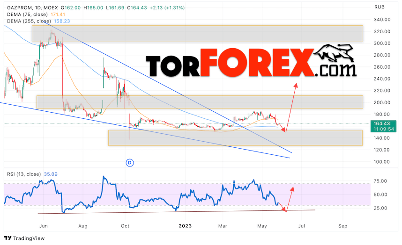
Task: Select the RSI (13, close) indicator legend
Action: [24, 174]
